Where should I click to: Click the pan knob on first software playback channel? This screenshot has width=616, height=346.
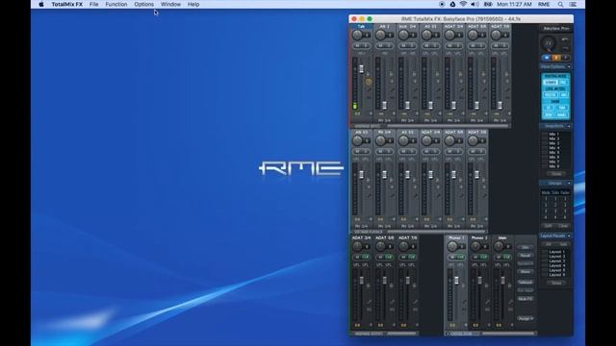click(357, 140)
